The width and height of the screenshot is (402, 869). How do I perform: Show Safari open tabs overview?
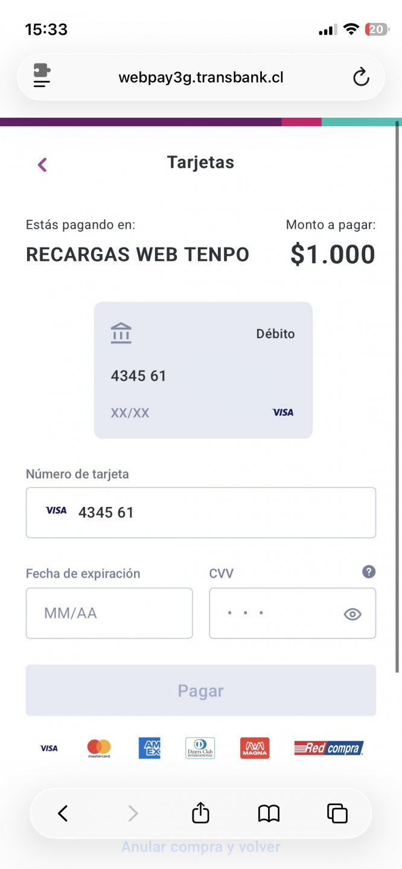pyautogui.click(x=337, y=813)
